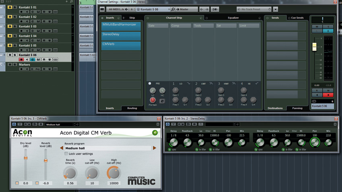Viewport: 342px width, 192px height.
Task: Go to previous channel arrow
Action: click(202, 9)
